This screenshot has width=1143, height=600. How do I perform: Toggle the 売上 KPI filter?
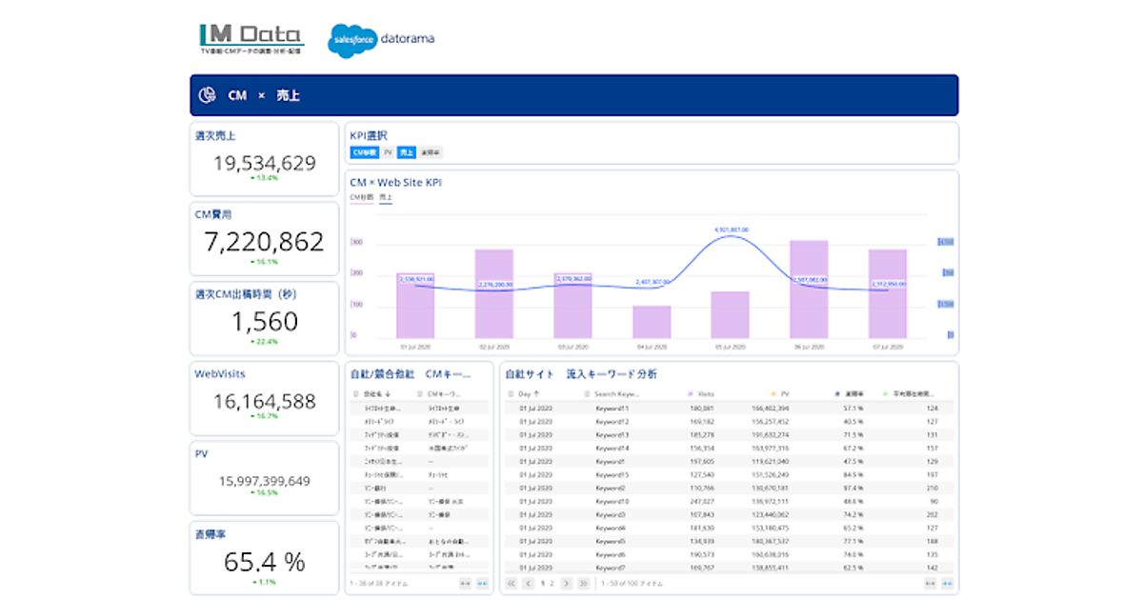point(407,152)
